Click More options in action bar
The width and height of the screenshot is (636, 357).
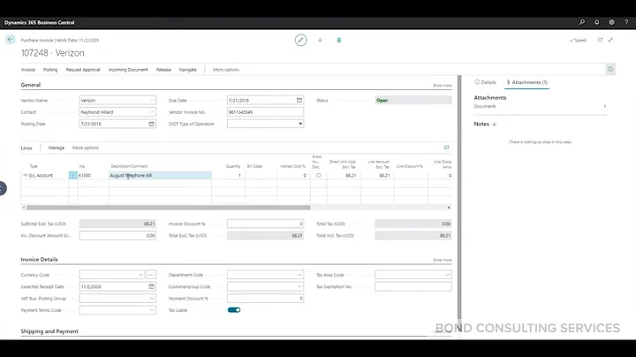(x=226, y=70)
